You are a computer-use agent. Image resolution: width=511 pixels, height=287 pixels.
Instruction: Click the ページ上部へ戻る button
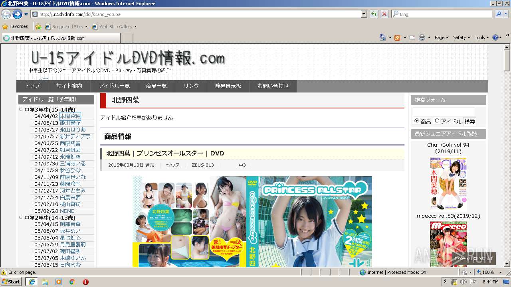pyautogui.click(x=474, y=258)
